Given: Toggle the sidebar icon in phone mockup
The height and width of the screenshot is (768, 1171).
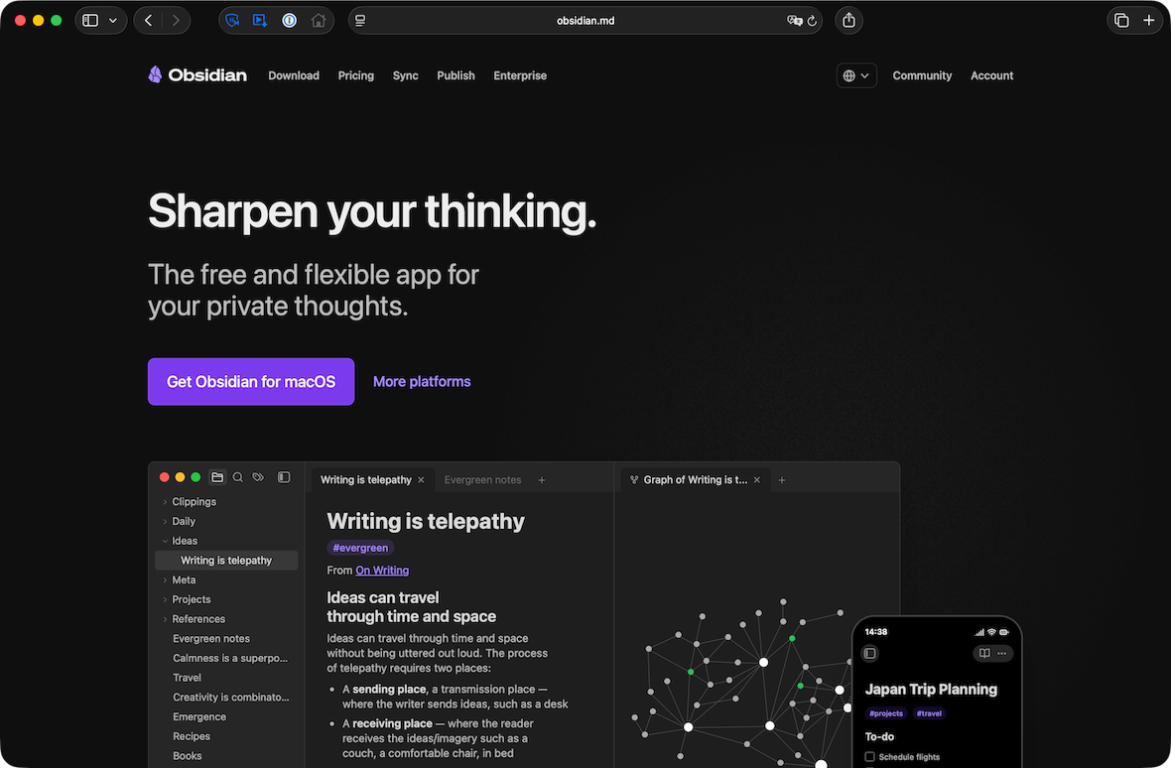Looking at the screenshot, I should [x=870, y=653].
